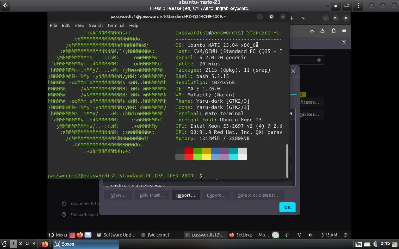Open host Firefox launcher in bottom panel

click(45, 244)
